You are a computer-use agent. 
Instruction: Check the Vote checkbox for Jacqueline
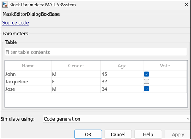click(146, 81)
